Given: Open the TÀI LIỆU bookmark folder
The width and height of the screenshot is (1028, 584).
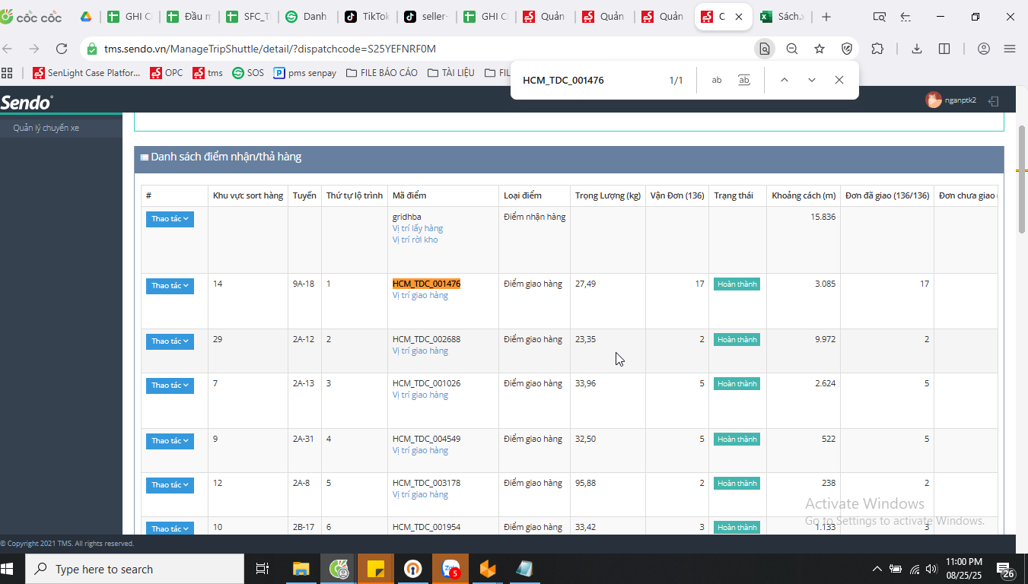Looking at the screenshot, I should [451, 73].
